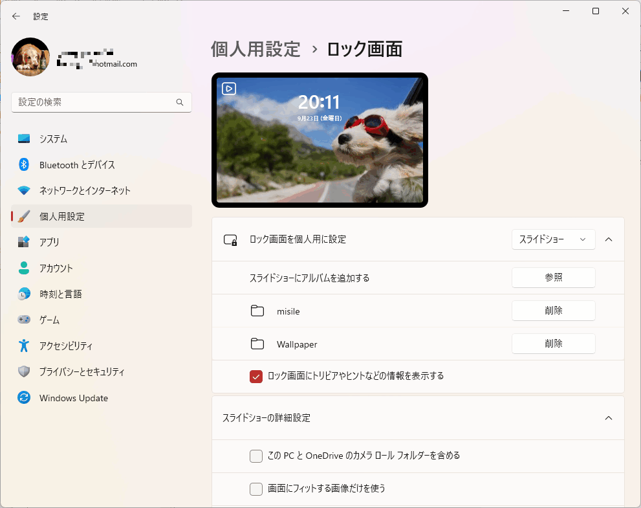Click the search magnifier icon
Viewport: 641px width, 508px height.
tap(179, 102)
